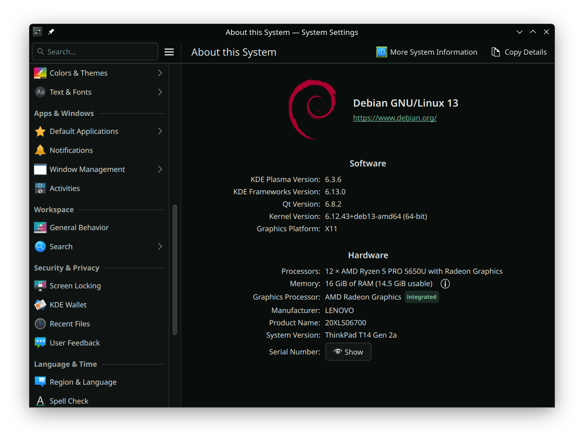This screenshot has width=584, height=442.
Task: Click the General Behavior icon
Action: 40,227
